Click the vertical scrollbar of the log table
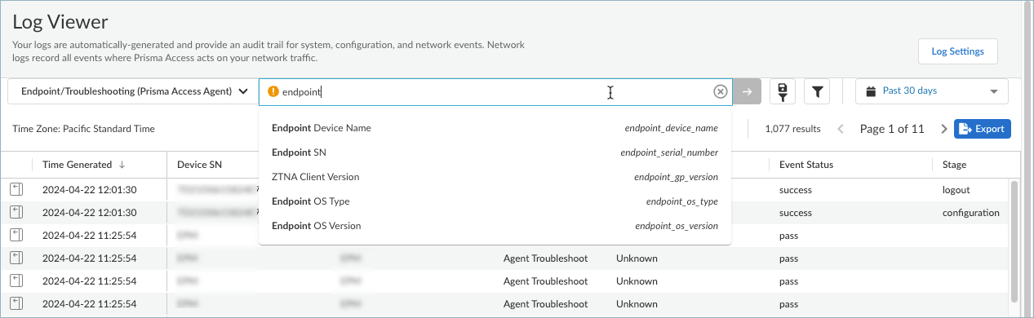 pos(1014,241)
